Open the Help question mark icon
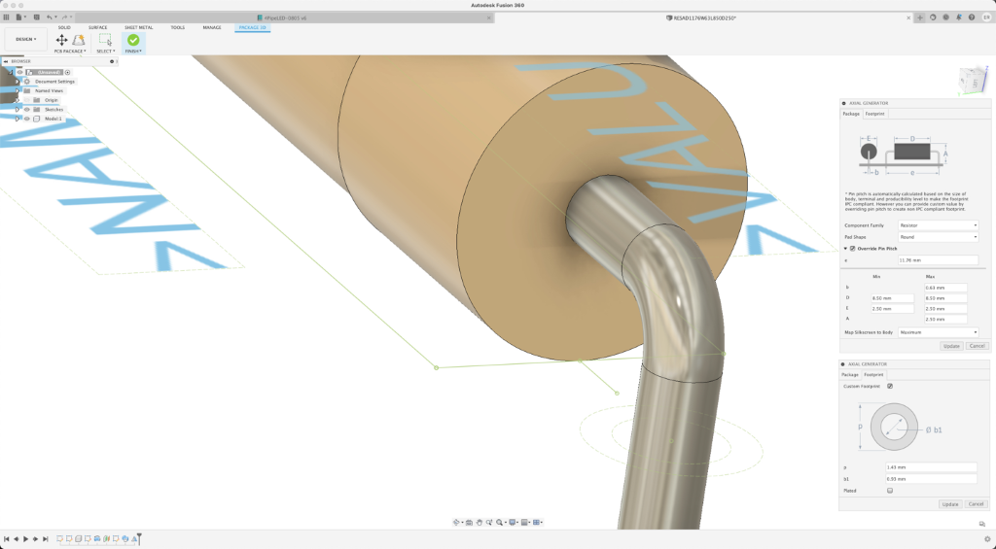Viewport: 996px width, 549px height. [972, 17]
